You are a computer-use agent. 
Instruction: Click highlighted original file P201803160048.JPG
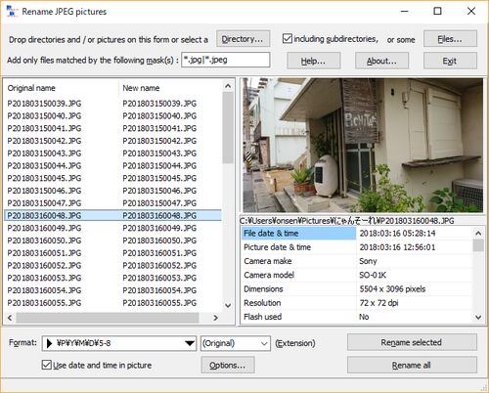tap(44, 216)
